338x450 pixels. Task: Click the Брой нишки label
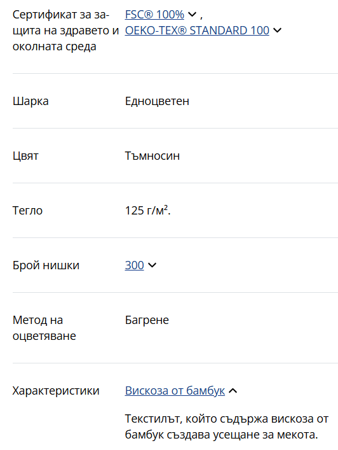46,265
